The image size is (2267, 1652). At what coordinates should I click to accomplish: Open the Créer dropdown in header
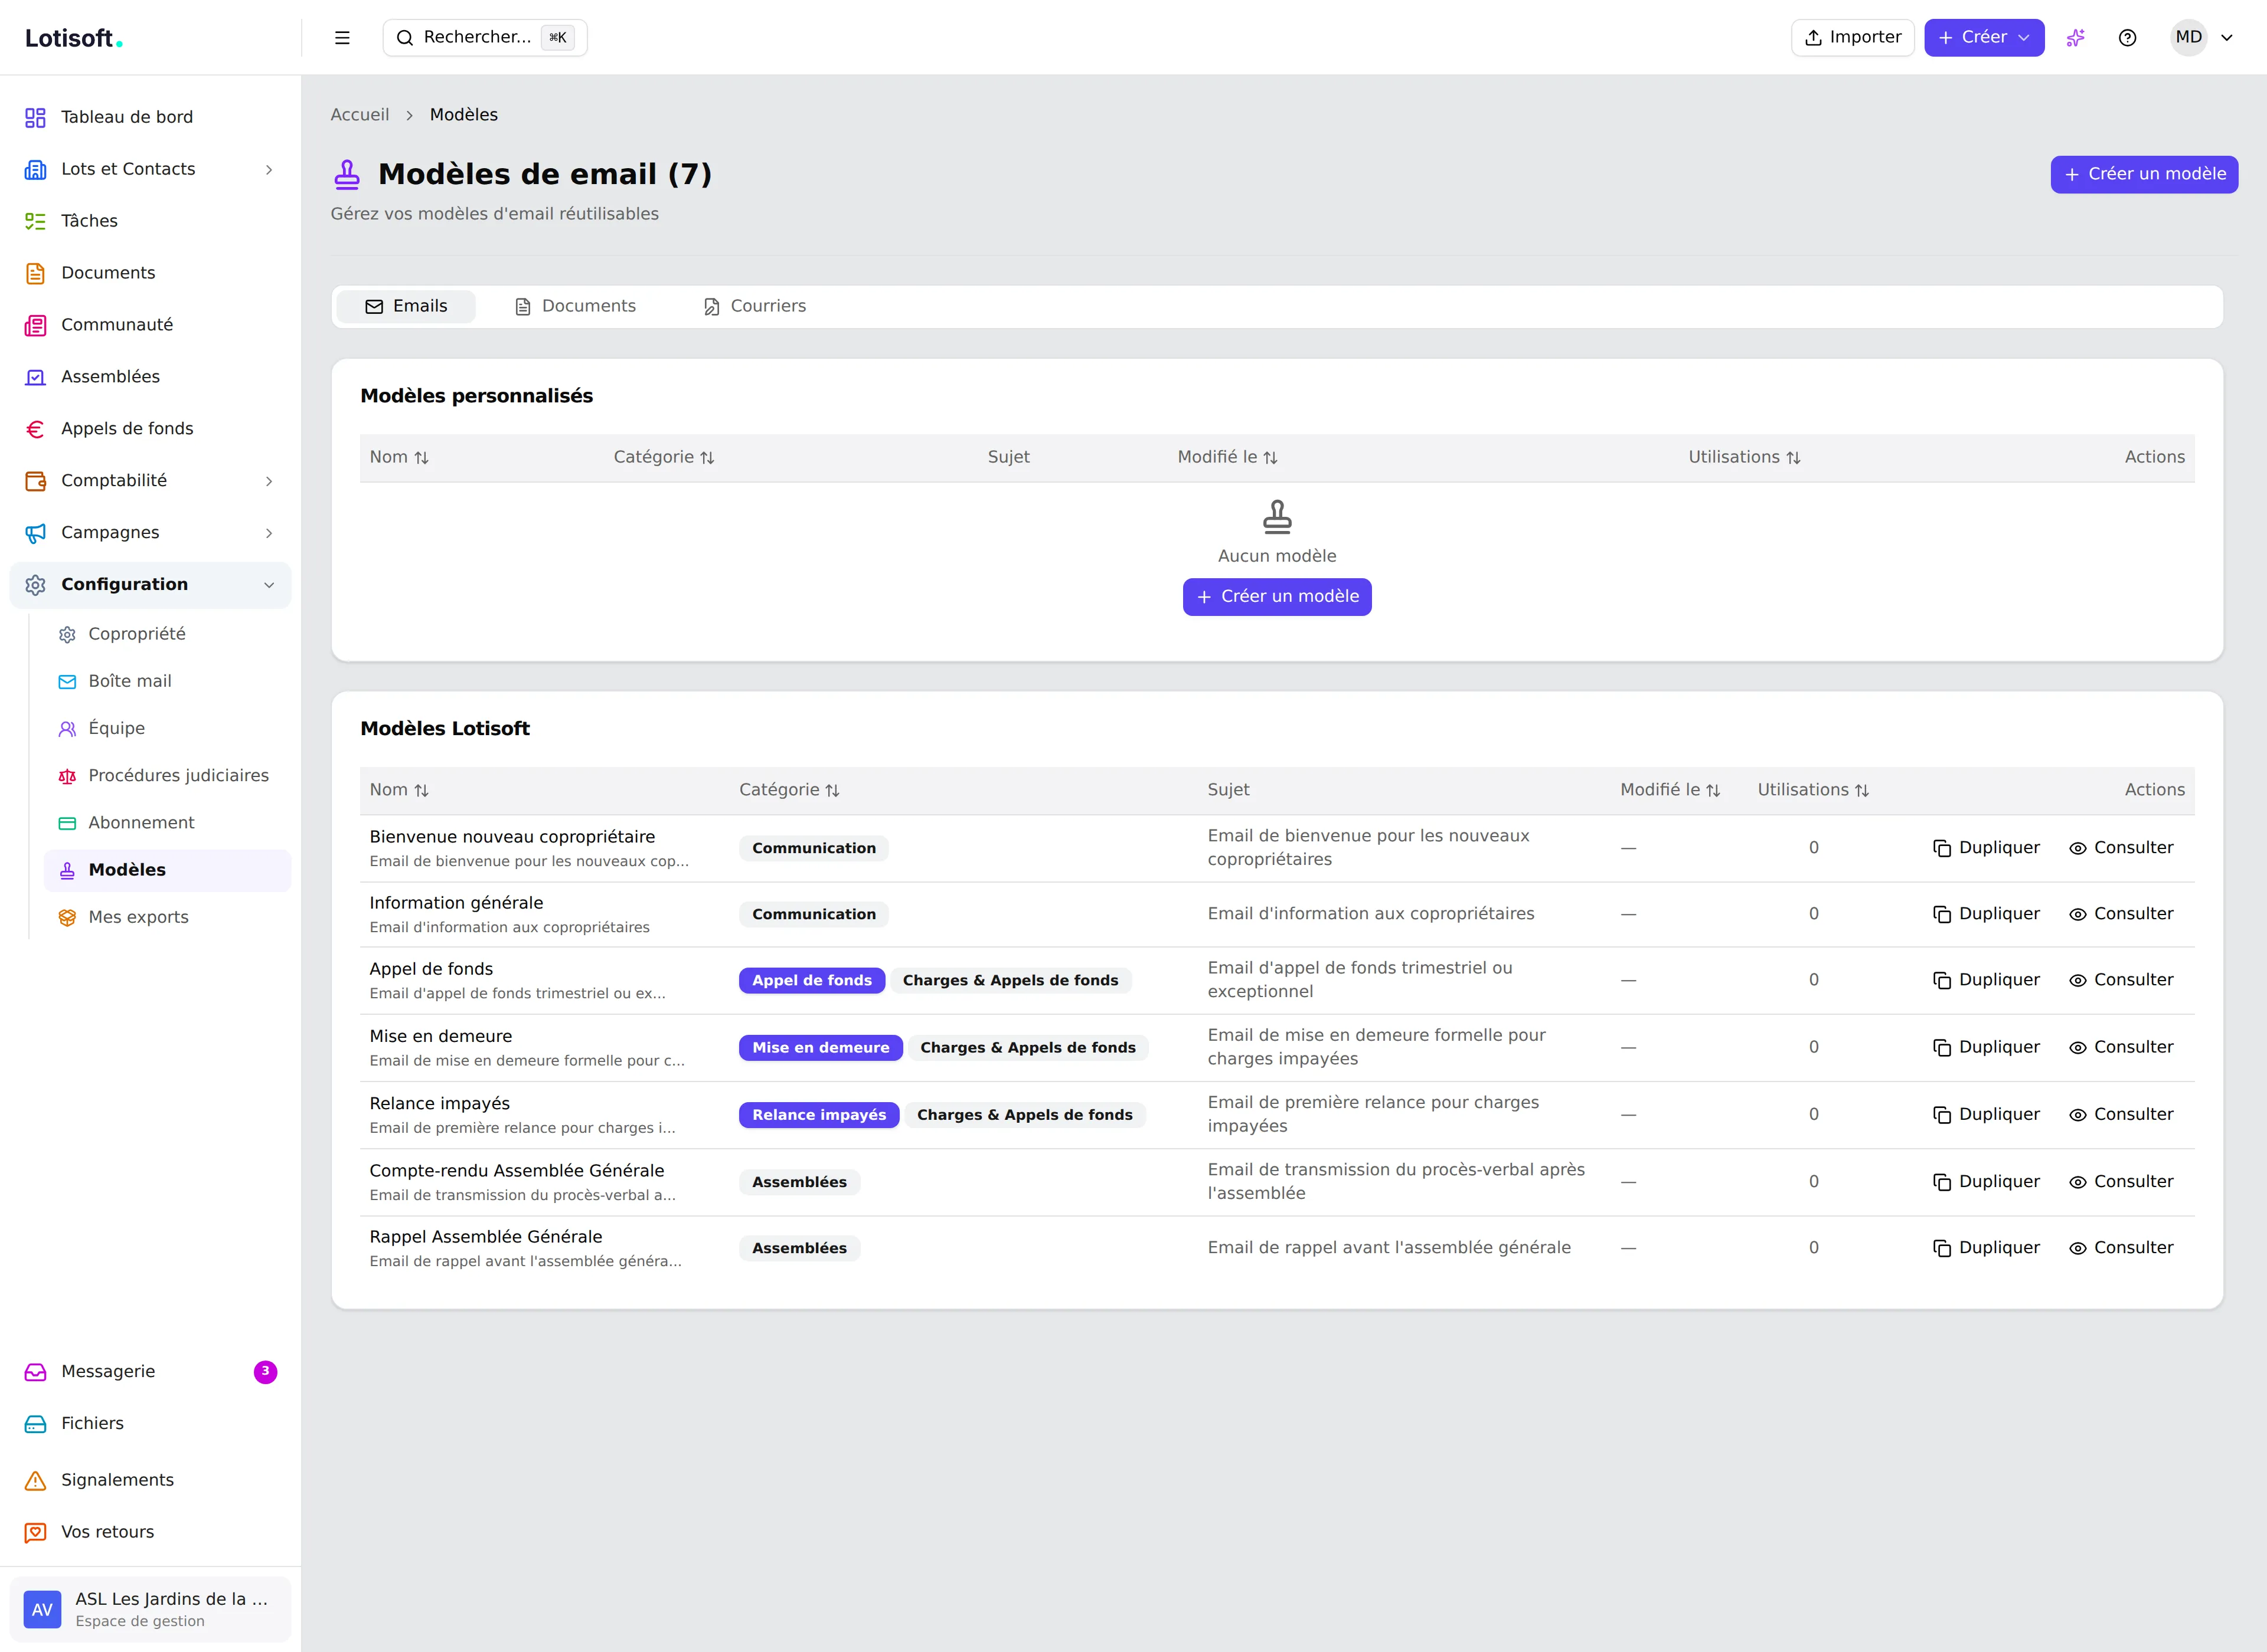(1984, 38)
